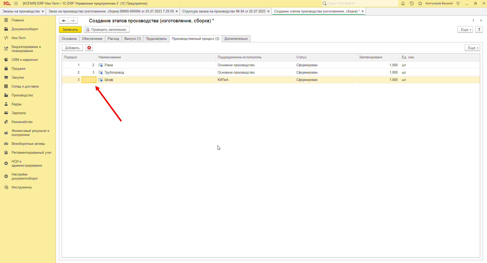Expand the top-right Еще dropdown
The image size is (487, 263).
click(x=465, y=30)
